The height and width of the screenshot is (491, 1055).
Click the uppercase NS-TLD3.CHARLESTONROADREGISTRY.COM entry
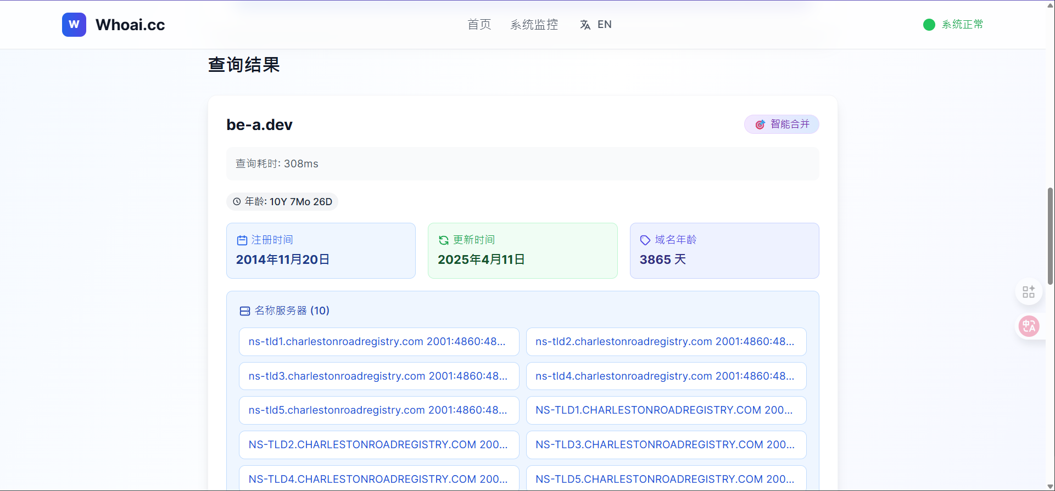tap(666, 445)
